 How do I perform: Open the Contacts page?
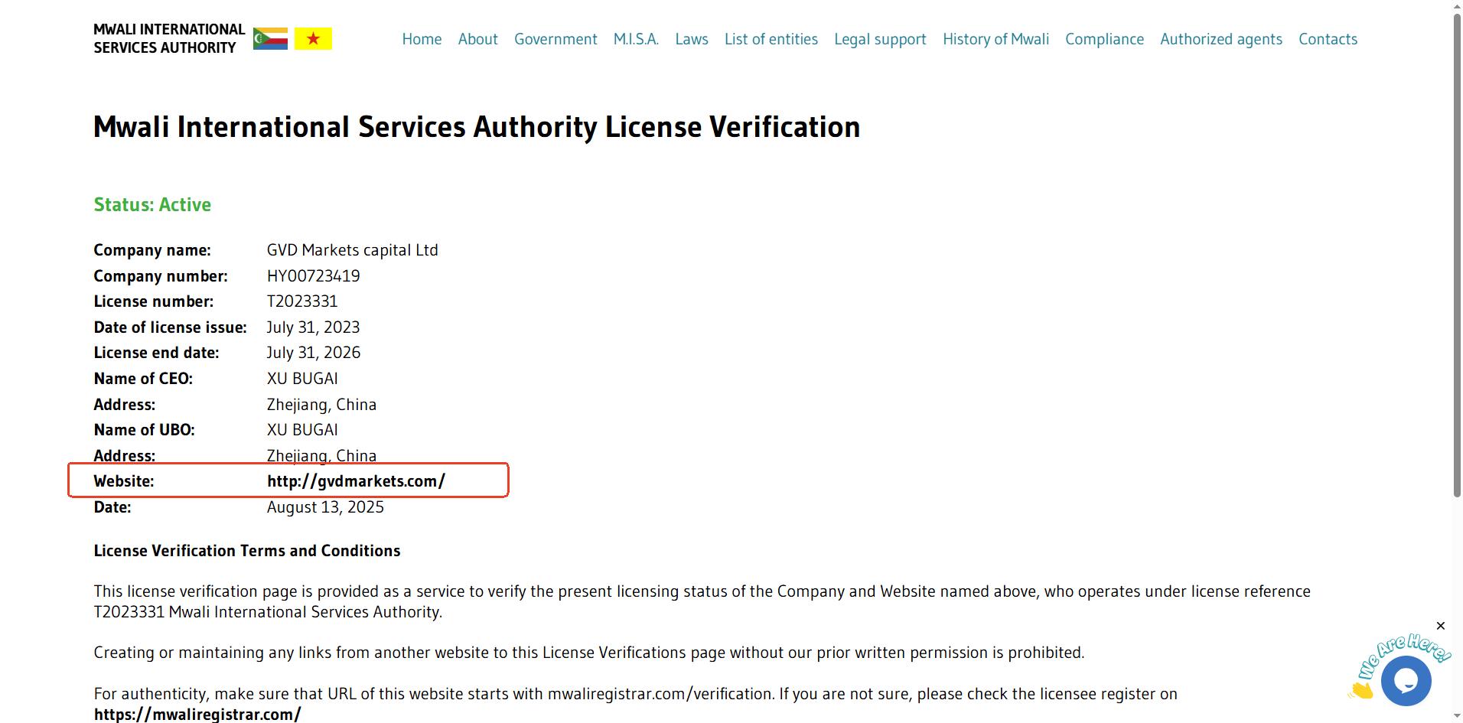click(1328, 39)
